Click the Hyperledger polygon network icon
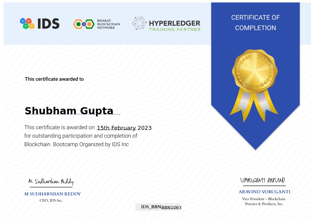Screen dimensions: 315x222 click(139, 24)
